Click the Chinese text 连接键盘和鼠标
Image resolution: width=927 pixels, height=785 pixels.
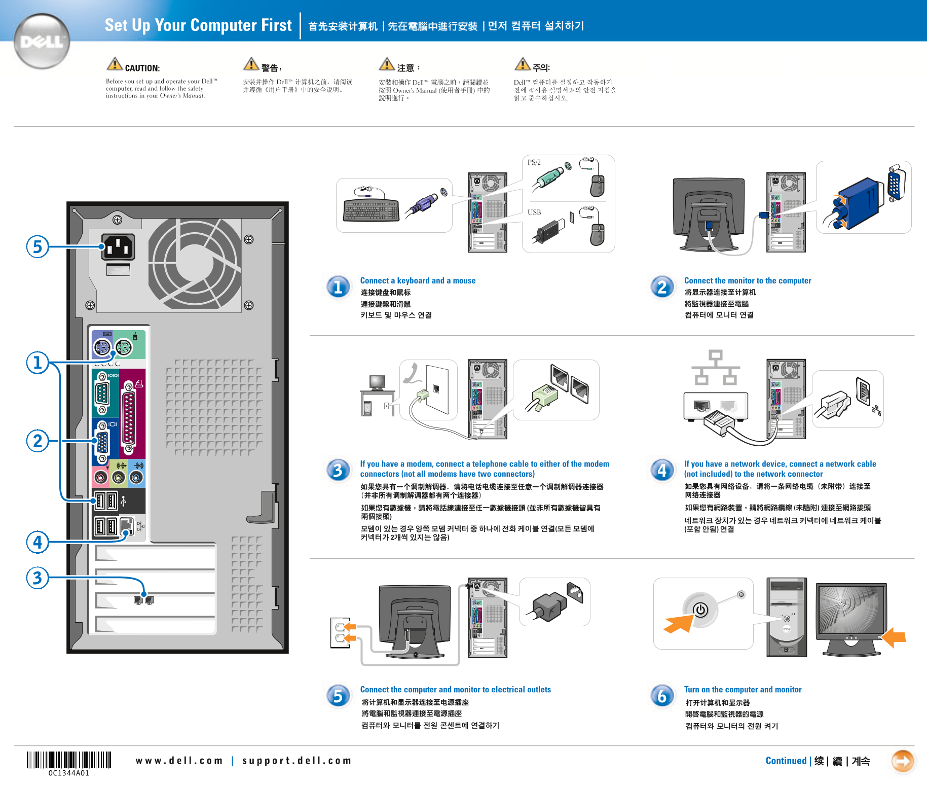coord(386,293)
